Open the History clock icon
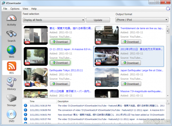172x126 pixels. [11, 83]
